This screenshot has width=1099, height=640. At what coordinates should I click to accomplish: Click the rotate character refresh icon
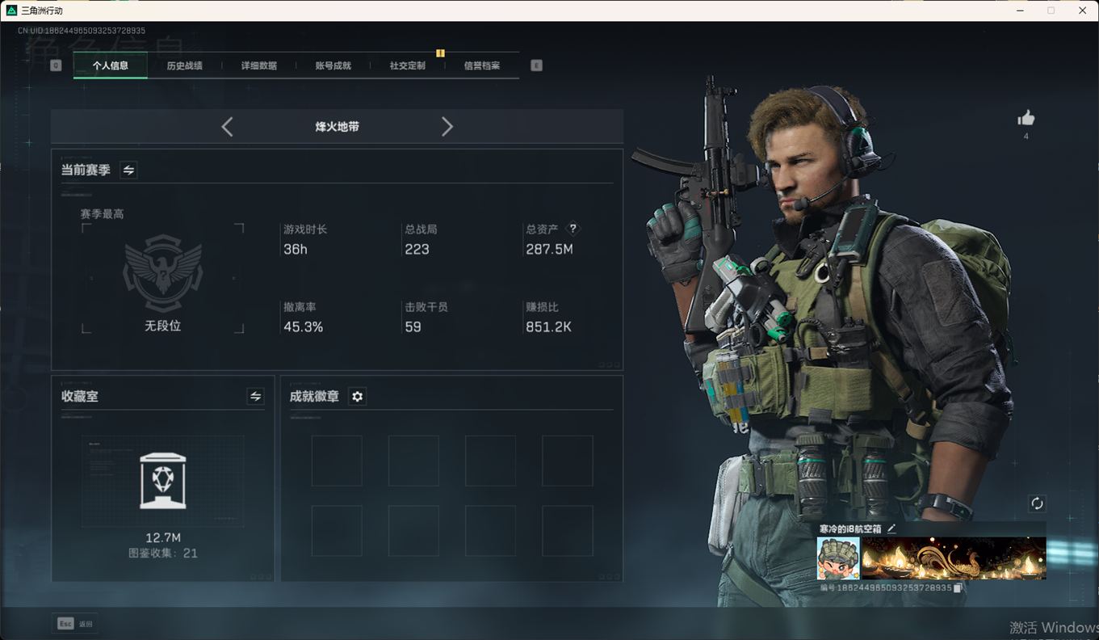pyautogui.click(x=1037, y=503)
